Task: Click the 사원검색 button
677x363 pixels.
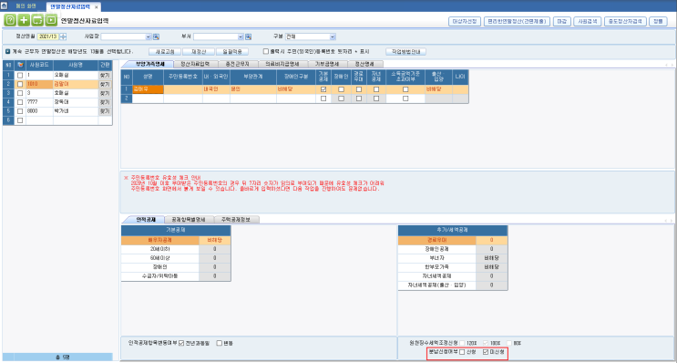Action: (x=588, y=21)
